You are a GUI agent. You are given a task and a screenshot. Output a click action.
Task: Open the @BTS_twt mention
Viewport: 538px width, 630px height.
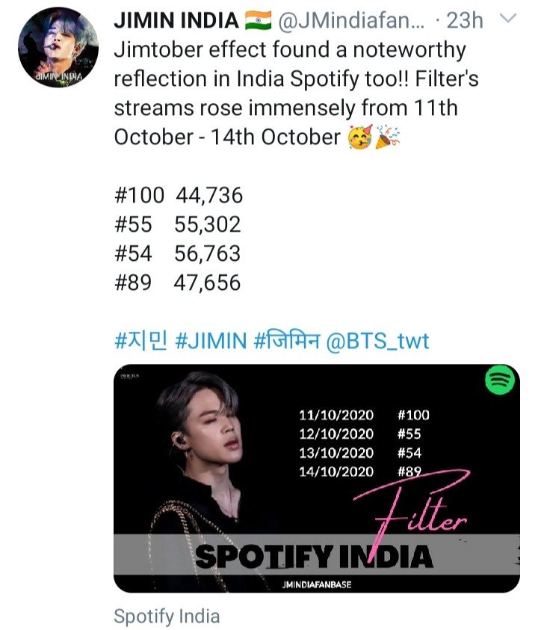tap(377, 341)
